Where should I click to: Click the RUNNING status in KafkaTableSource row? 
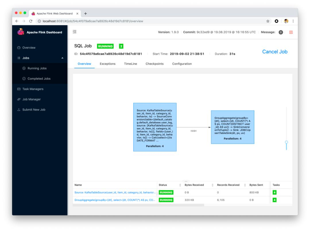coord(166,192)
